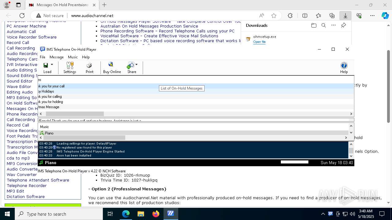Open the Load dropdown arrow
The image size is (392, 220).
tap(52, 65)
